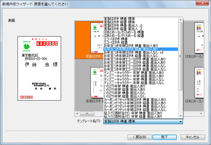Click the dropdown list scroll up arrow

click(x=180, y=20)
